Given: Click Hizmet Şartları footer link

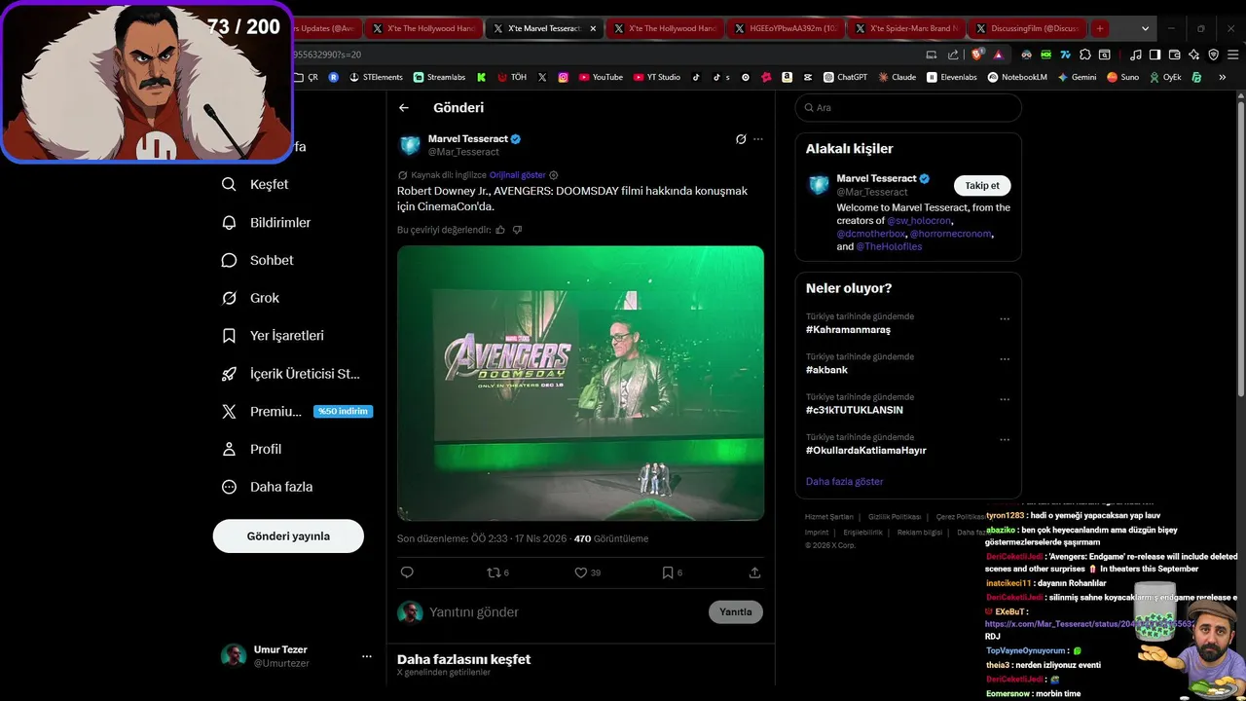Looking at the screenshot, I should click(828, 516).
